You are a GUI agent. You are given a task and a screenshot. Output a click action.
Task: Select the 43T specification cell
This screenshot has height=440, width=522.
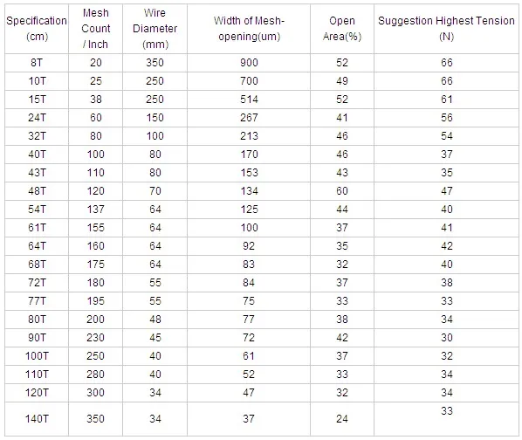click(x=37, y=173)
